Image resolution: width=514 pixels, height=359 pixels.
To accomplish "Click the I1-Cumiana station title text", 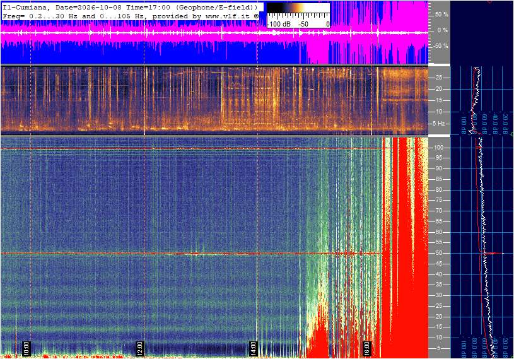I will pos(26,7).
